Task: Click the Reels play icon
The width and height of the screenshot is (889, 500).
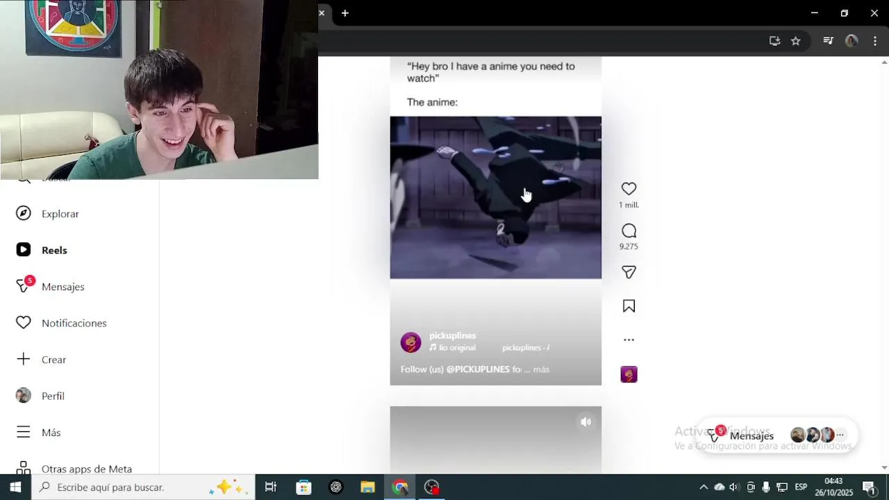Action: pyautogui.click(x=24, y=250)
